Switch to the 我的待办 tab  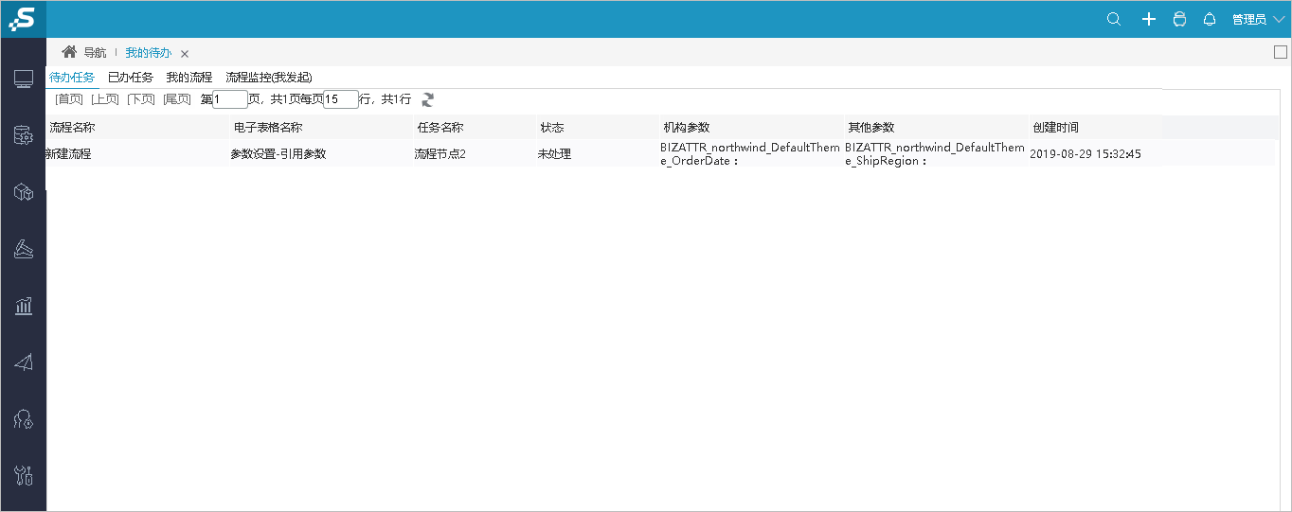tap(149, 53)
